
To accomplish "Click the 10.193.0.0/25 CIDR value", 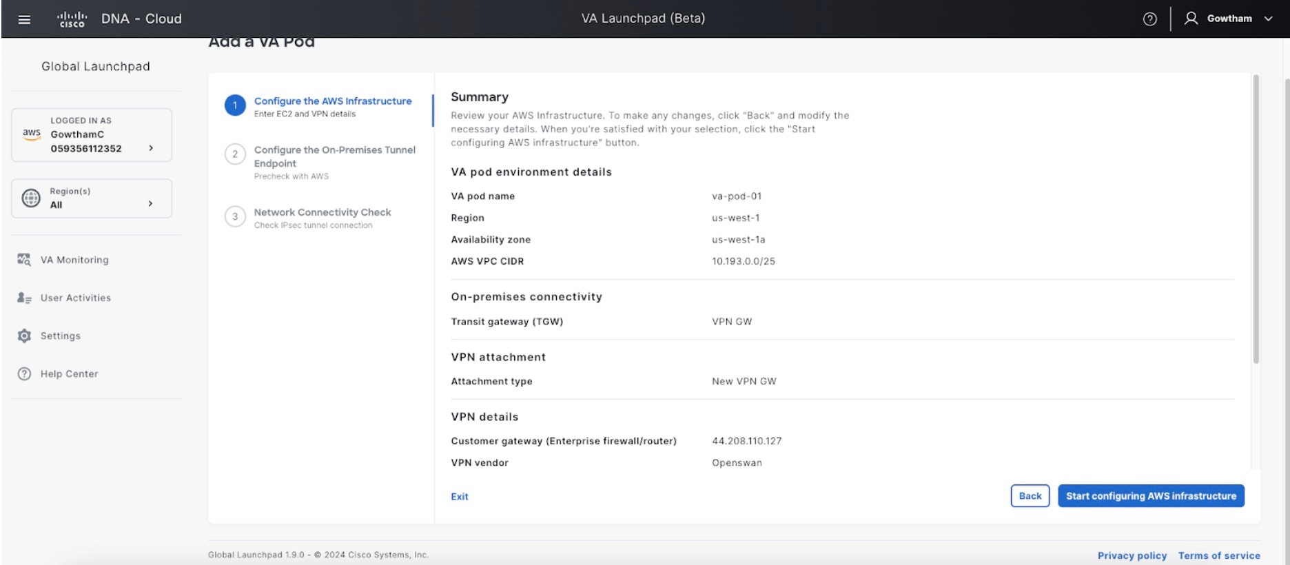I will 743,261.
